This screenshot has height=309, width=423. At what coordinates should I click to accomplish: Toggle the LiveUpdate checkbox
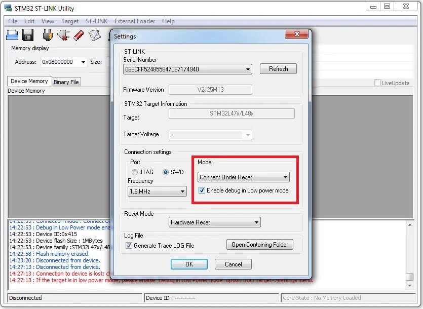click(x=378, y=83)
